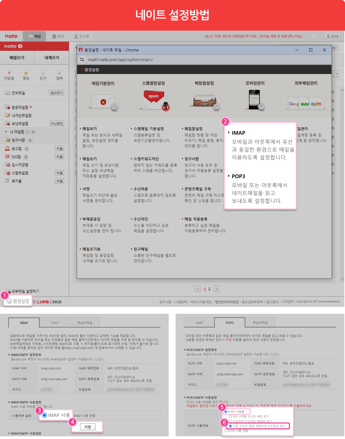Go to the previous mail list page with the left arrow

point(198,289)
